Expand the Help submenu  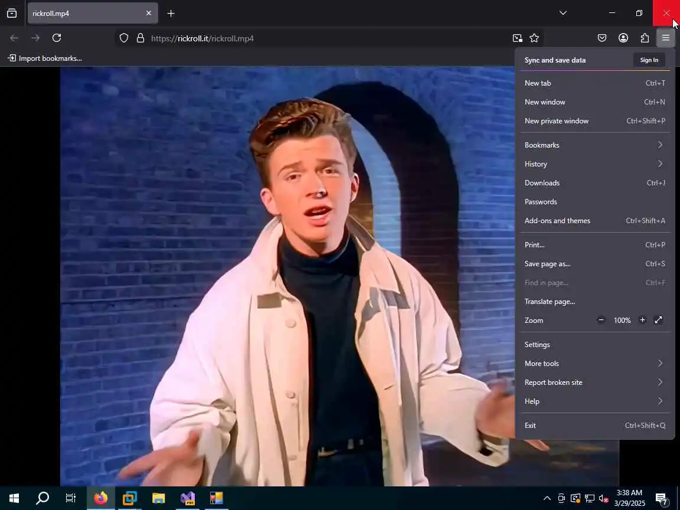[x=594, y=401]
